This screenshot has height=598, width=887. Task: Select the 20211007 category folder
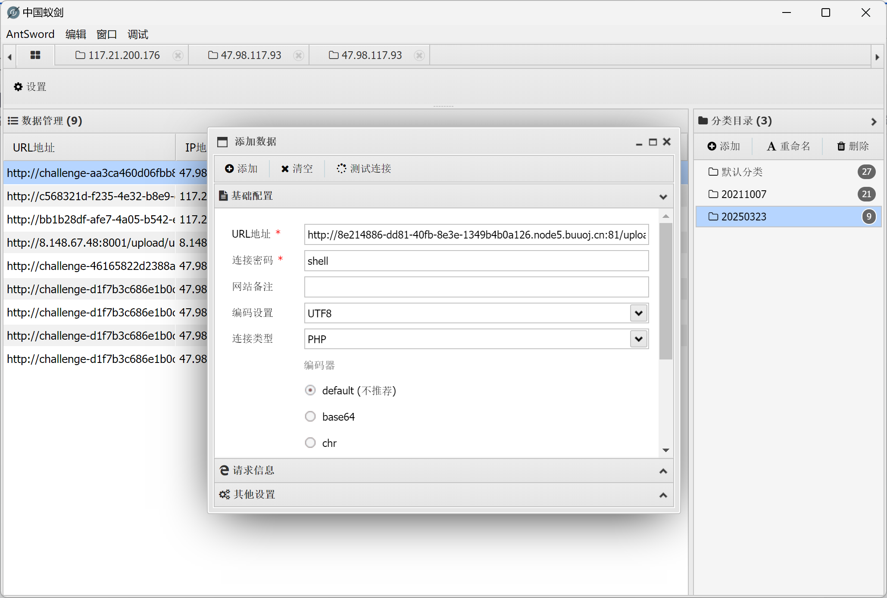(743, 194)
